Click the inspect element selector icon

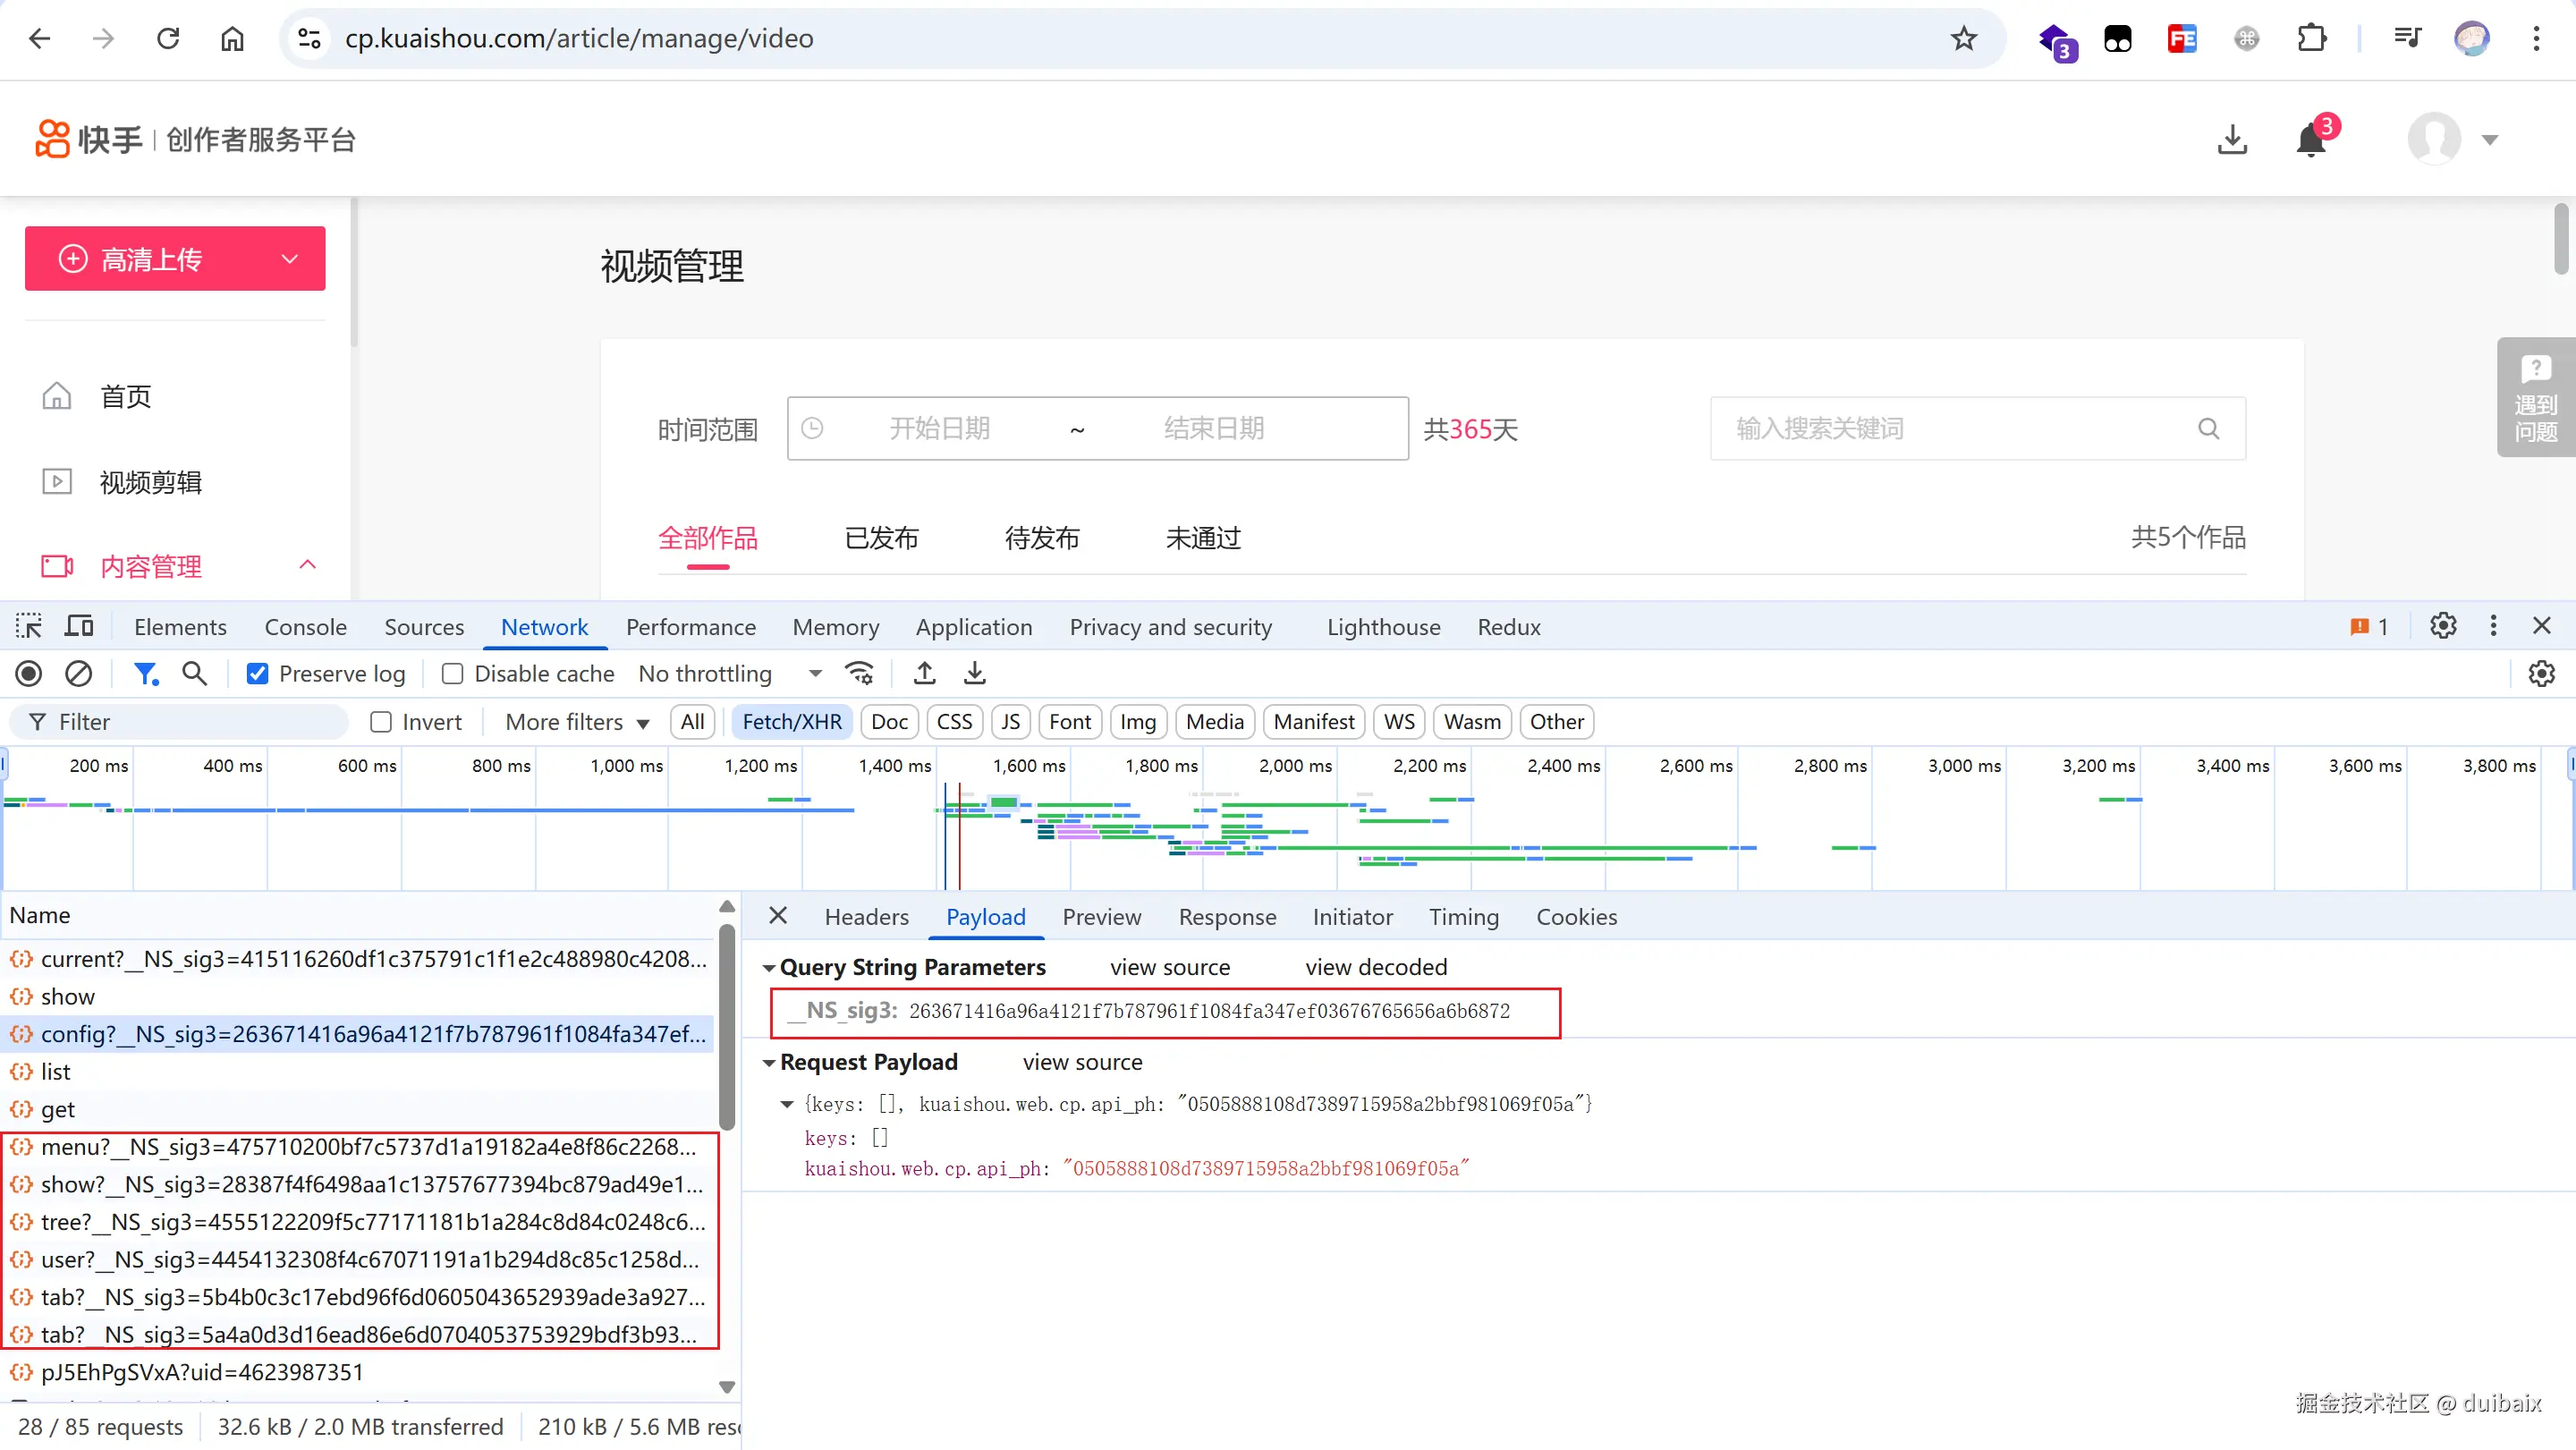[x=29, y=627]
